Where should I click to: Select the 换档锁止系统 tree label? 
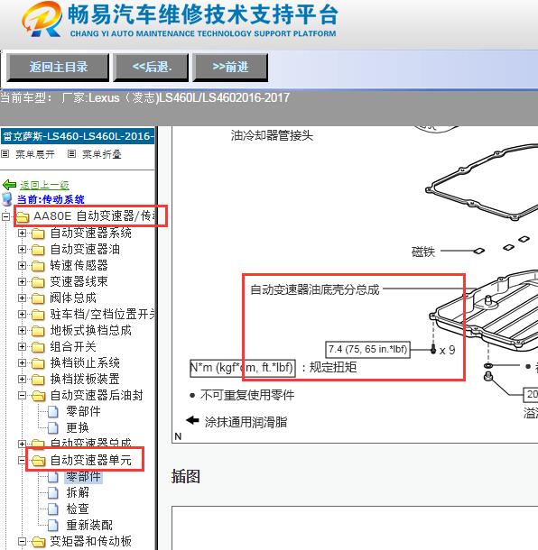85,362
